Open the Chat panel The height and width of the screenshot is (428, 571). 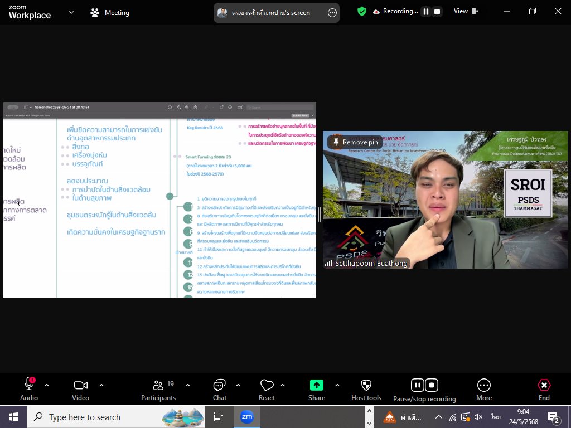(x=220, y=390)
